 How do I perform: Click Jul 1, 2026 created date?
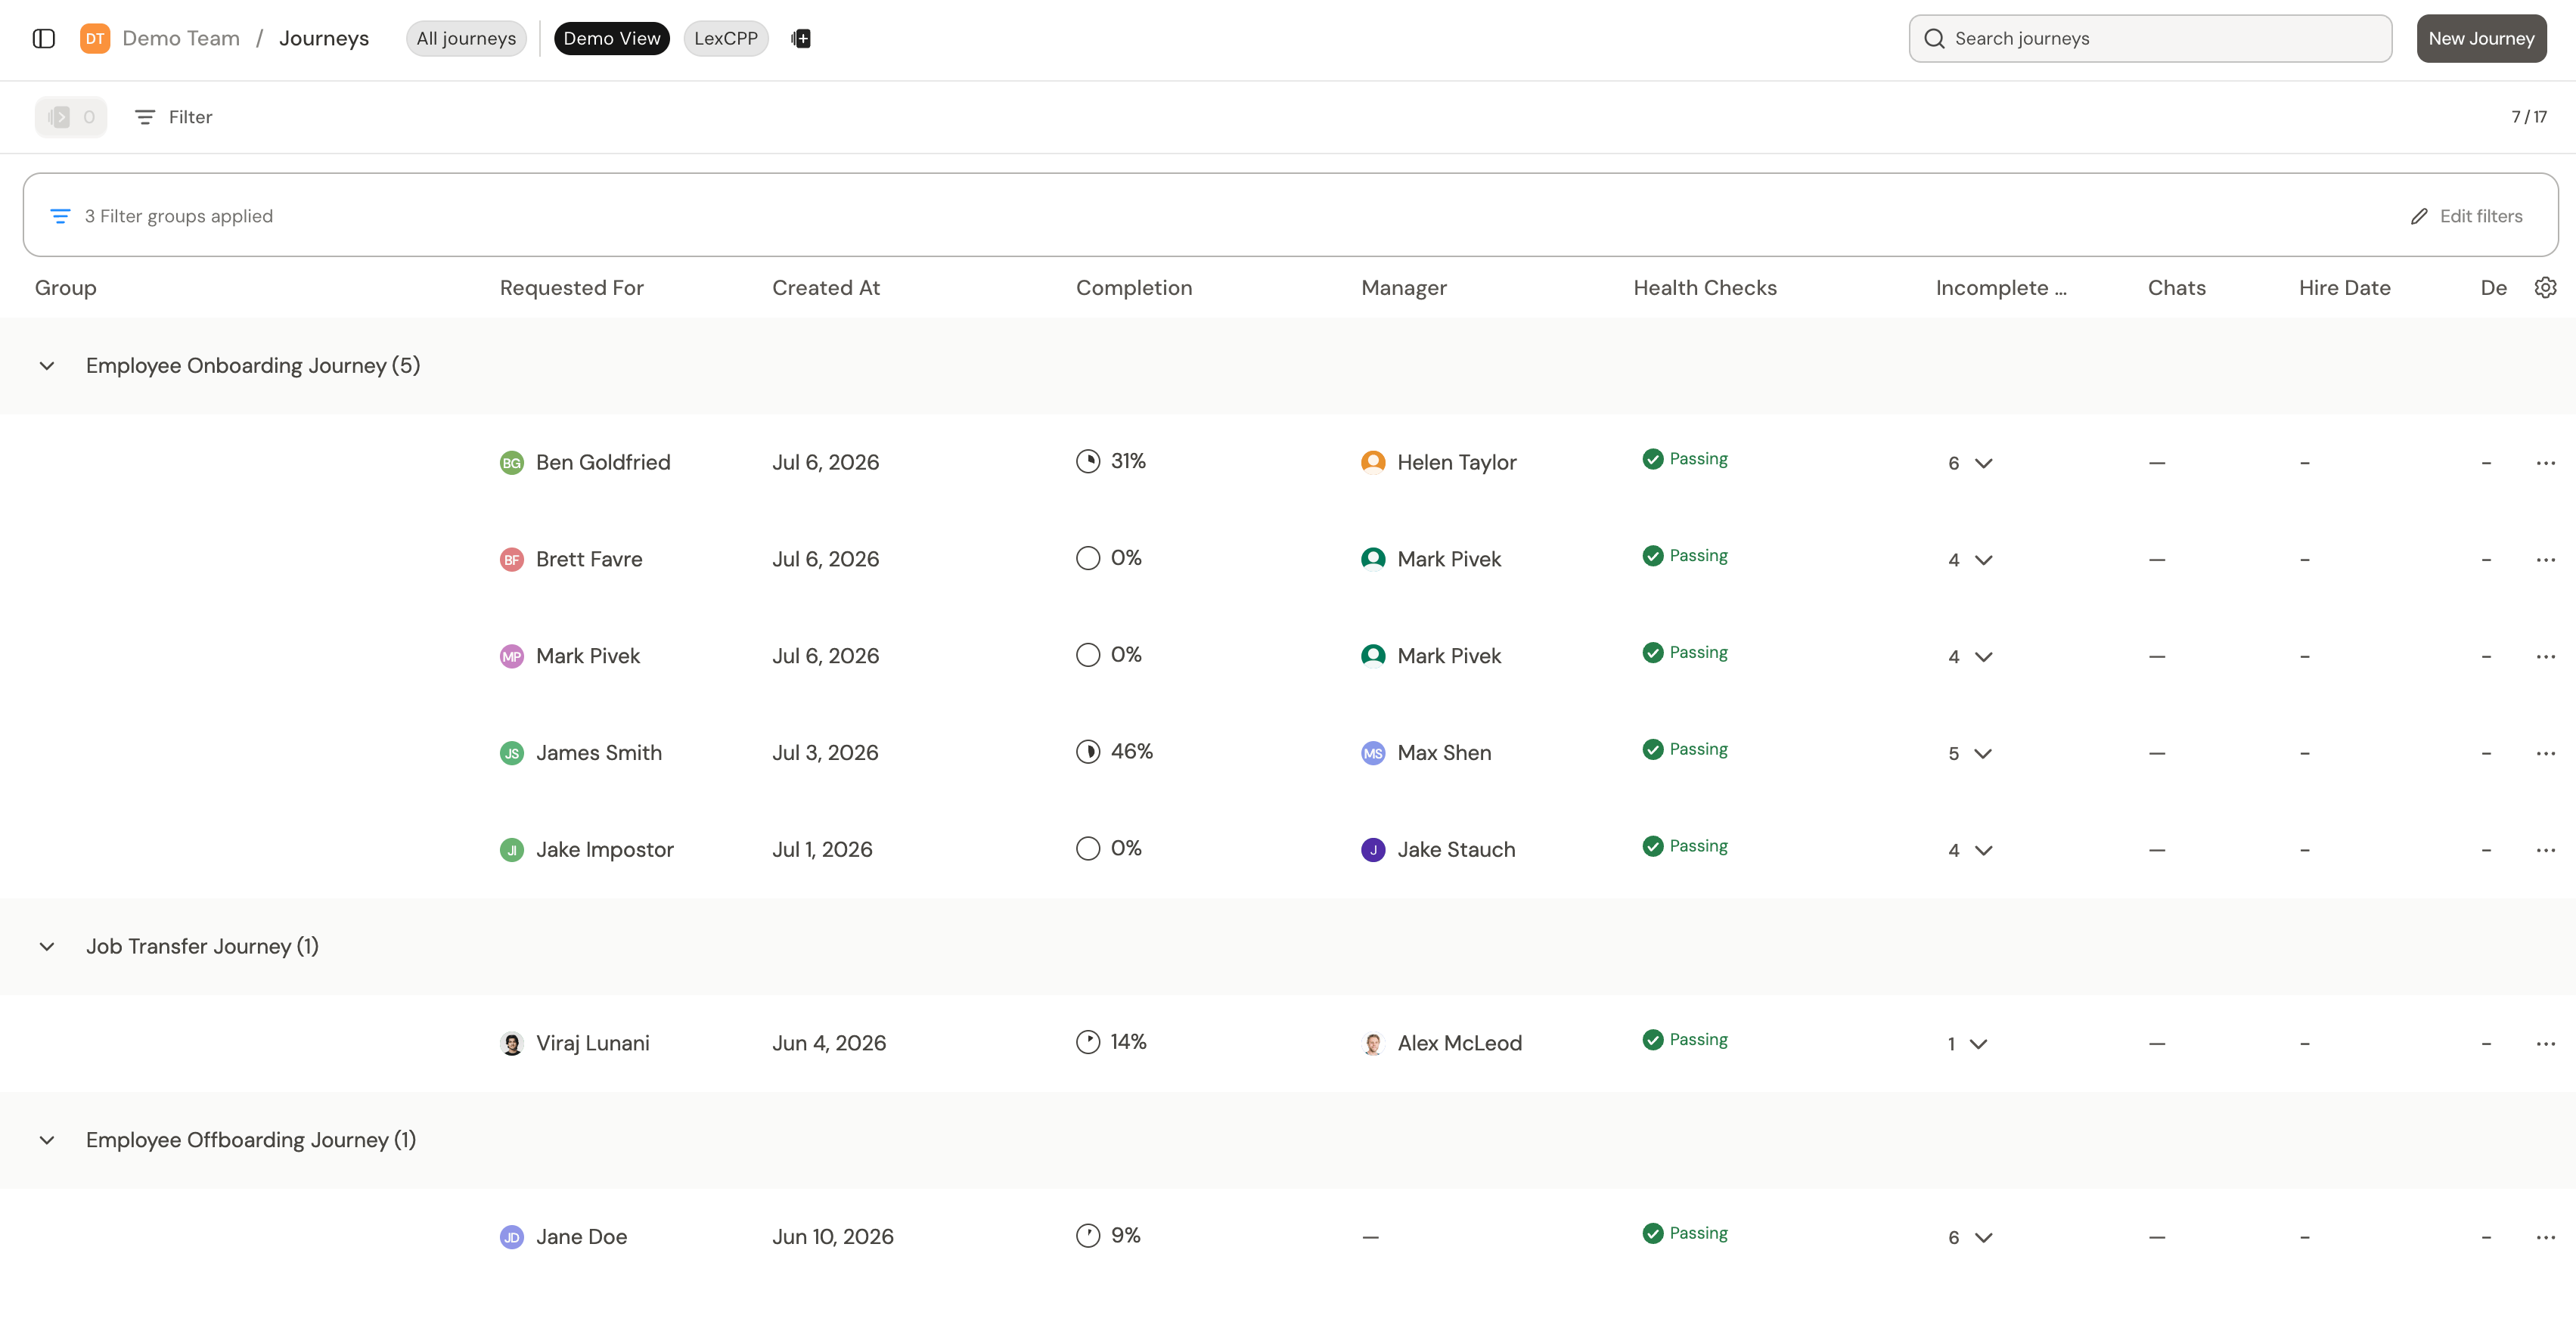pos(822,850)
